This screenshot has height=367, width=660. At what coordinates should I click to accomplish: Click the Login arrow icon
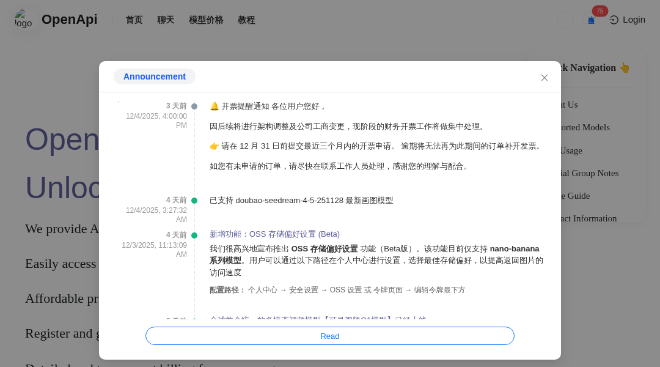pyautogui.click(x=614, y=20)
